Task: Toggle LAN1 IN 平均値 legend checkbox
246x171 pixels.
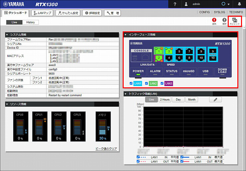Action: (x=138, y=157)
